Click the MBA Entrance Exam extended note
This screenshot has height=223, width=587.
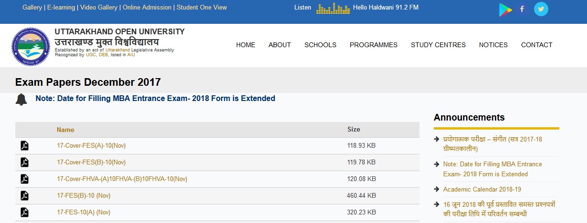click(x=155, y=99)
